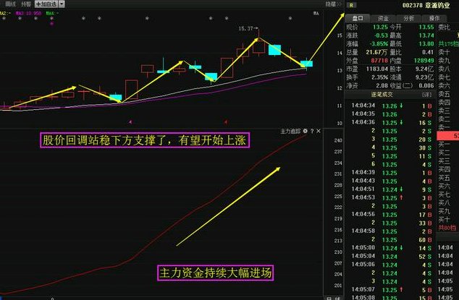Hide side panel with 隐藏>> toggle
This screenshot has height=300, width=459.
pyautogui.click(x=334, y=4)
